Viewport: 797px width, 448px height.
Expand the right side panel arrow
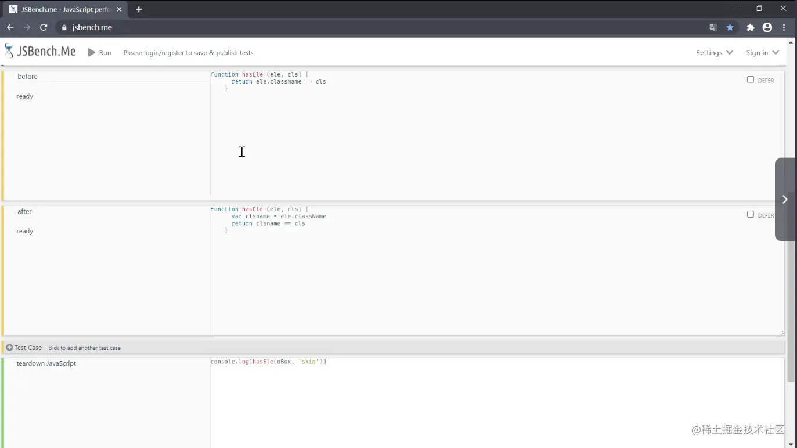pyautogui.click(x=785, y=199)
